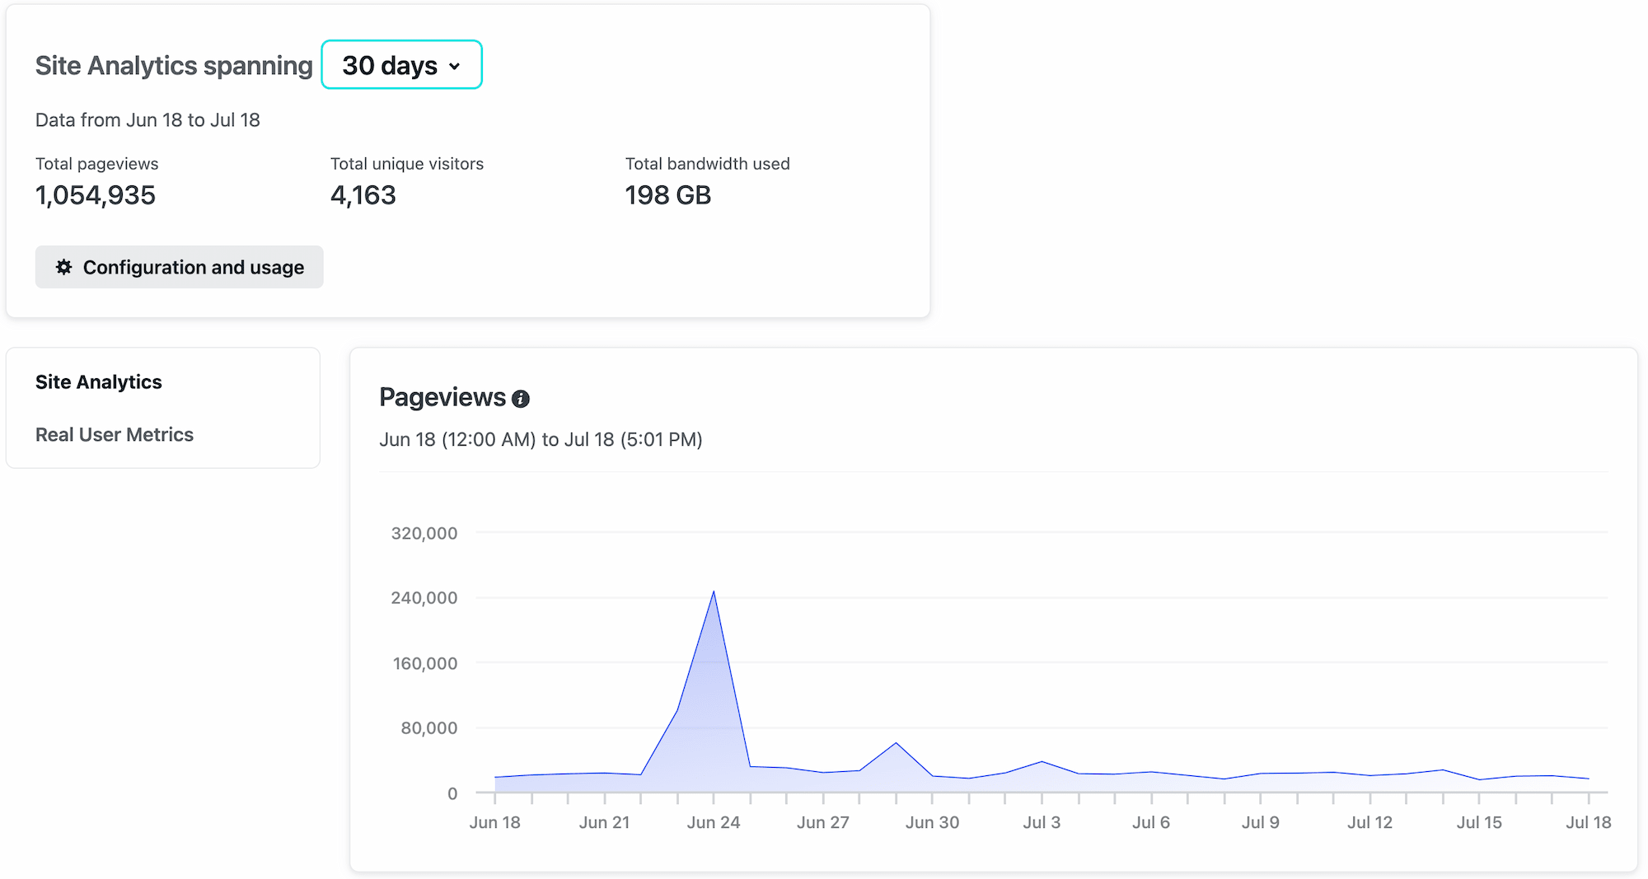Open the 30 days timespan dropdown

pos(401,65)
